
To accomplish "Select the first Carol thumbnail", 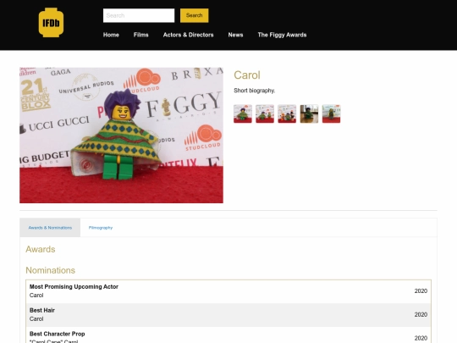I will click(243, 113).
